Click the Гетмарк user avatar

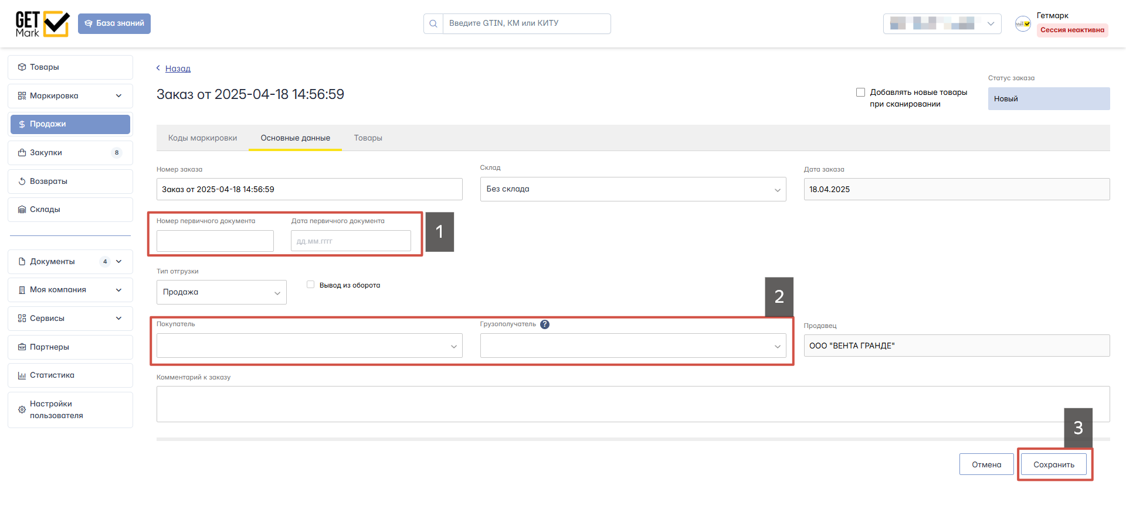[x=1023, y=24]
